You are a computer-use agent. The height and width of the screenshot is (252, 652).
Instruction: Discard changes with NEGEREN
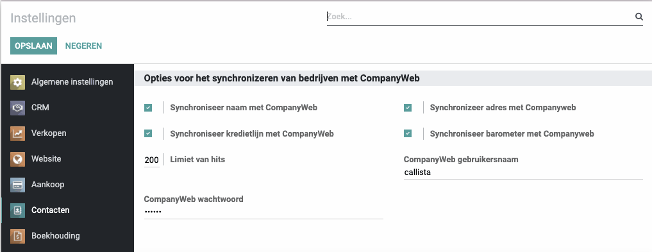click(x=83, y=46)
